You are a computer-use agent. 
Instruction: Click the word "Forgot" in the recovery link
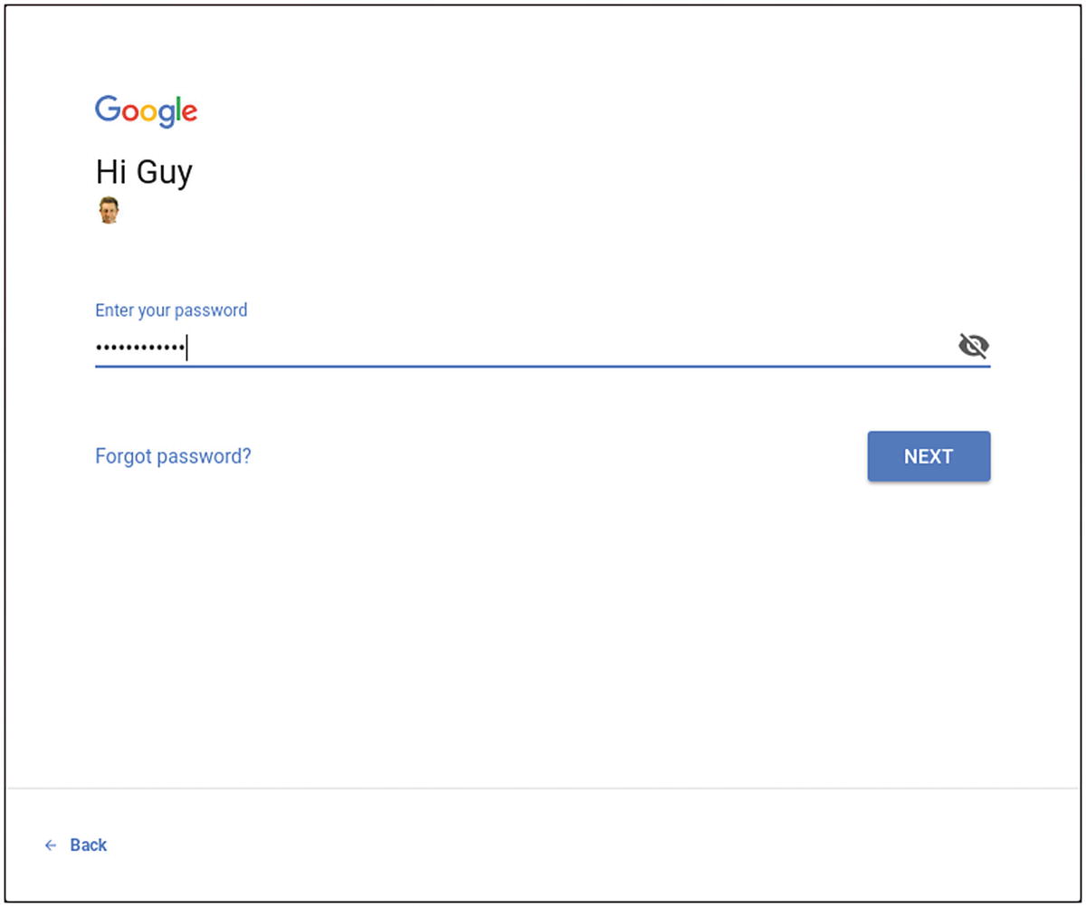(x=123, y=456)
